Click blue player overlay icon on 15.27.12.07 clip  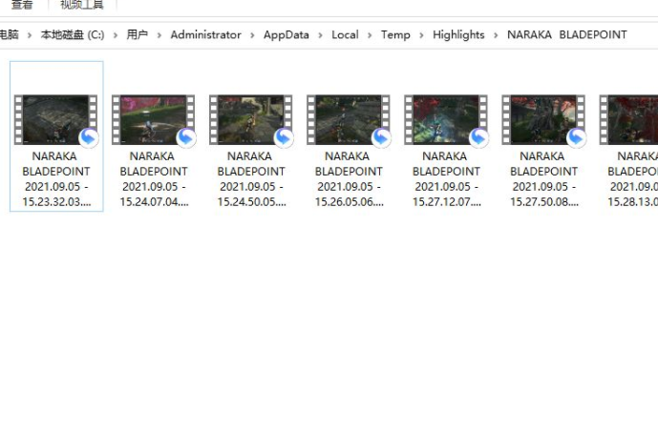[x=478, y=138]
